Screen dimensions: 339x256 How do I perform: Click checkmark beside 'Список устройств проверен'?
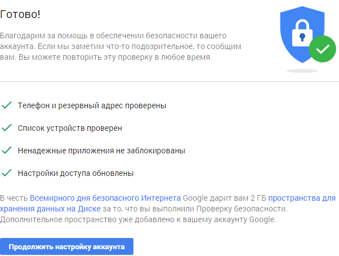[7, 128]
